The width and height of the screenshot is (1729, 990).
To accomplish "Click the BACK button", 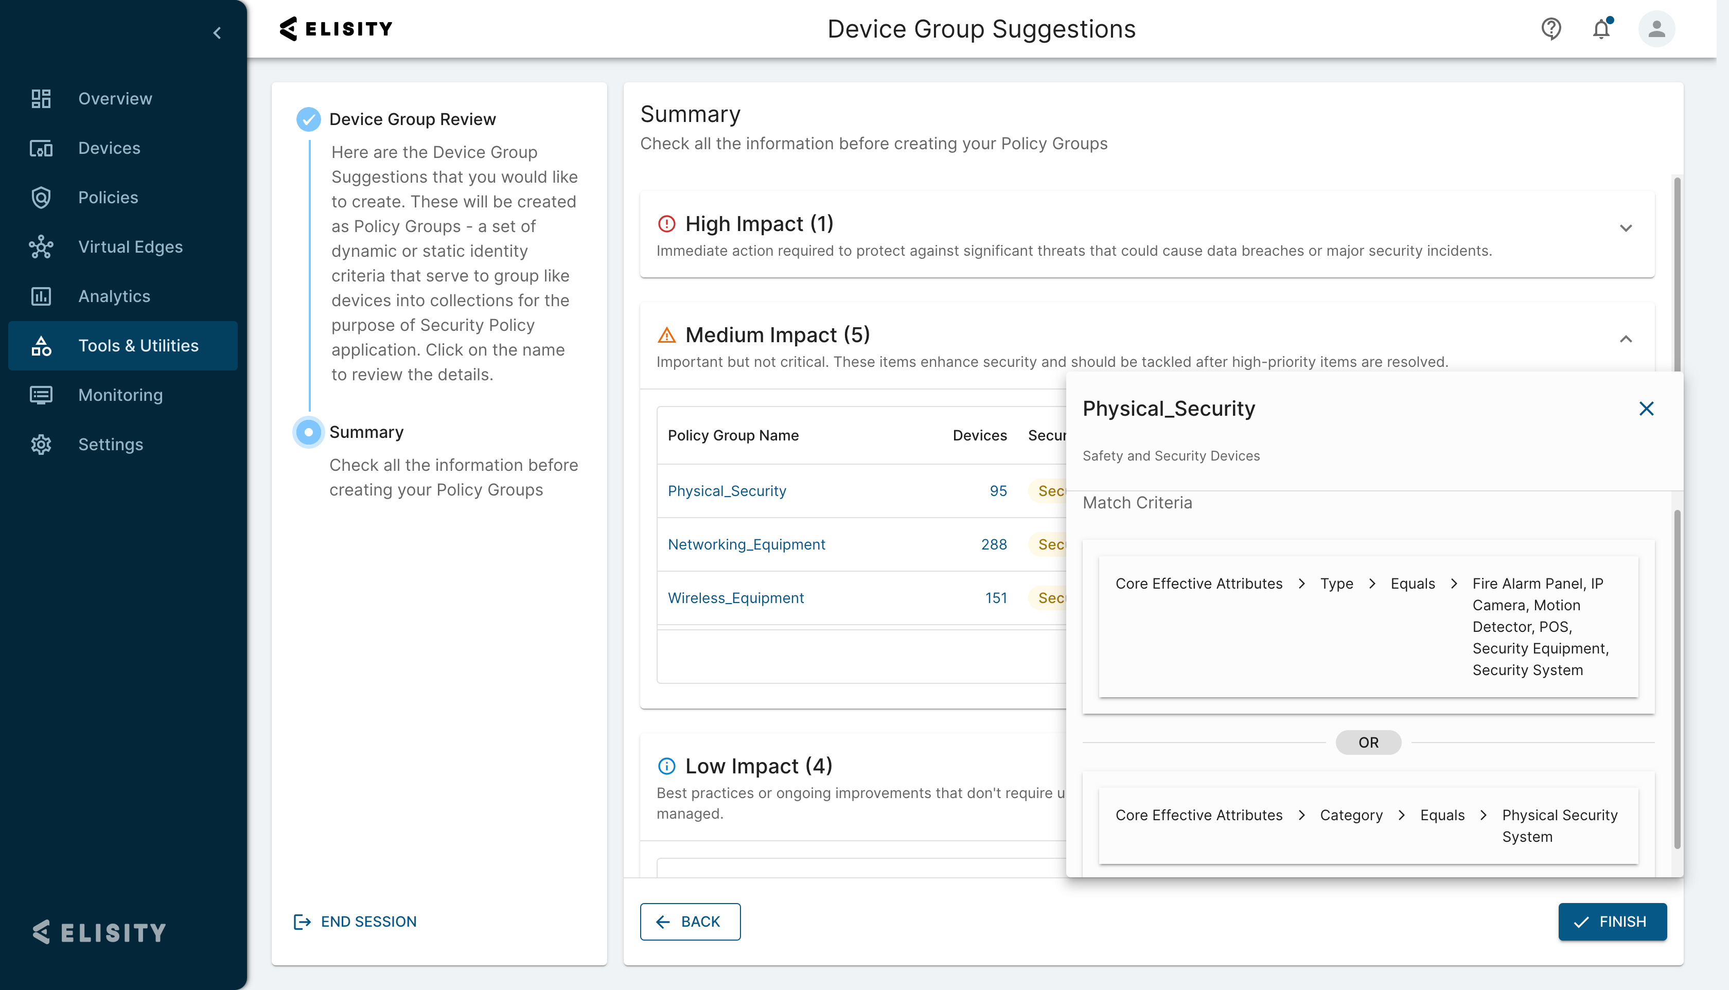I will click(690, 922).
